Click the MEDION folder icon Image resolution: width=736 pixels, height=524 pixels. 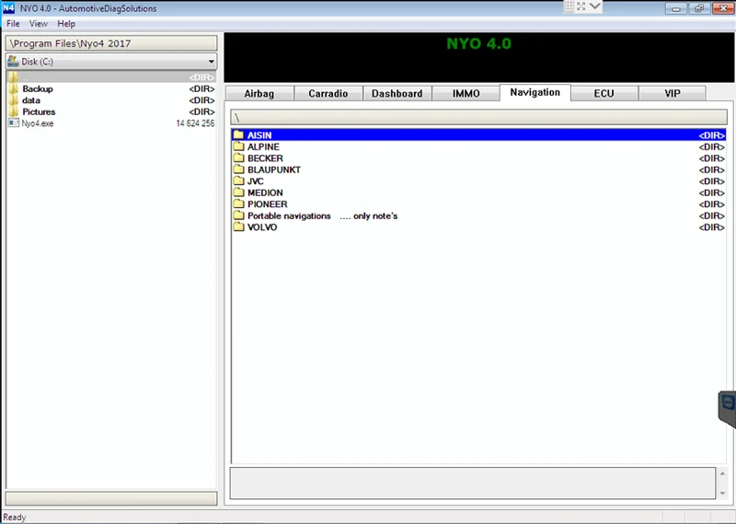pyautogui.click(x=239, y=192)
